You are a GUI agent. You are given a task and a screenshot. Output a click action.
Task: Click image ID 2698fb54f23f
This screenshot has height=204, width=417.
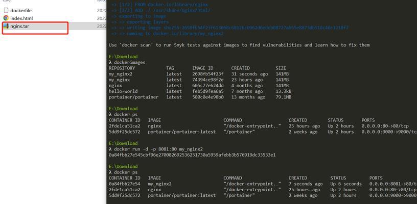coord(208,74)
